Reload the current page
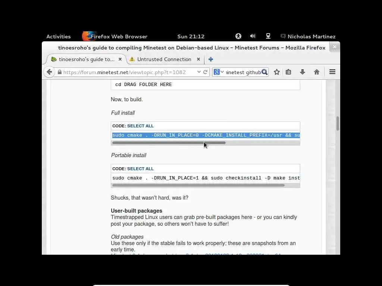Screen dimensions: 382x286 [206, 72]
